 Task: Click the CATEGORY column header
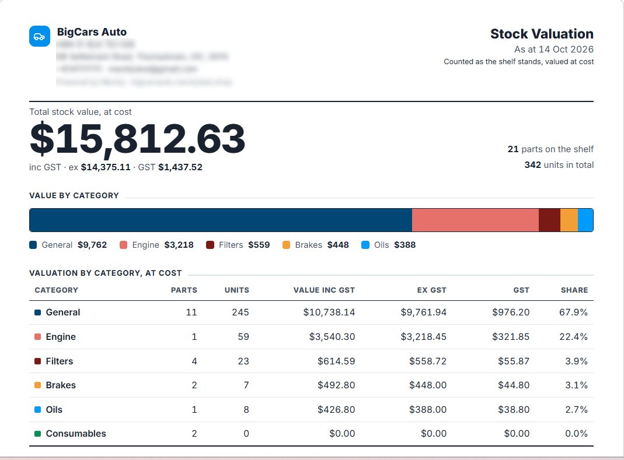pos(57,290)
